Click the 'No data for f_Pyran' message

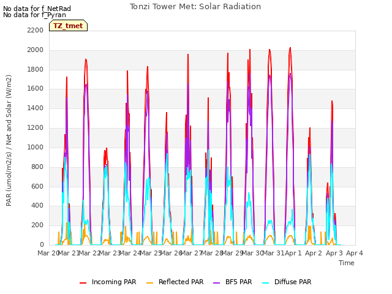coord(34,15)
